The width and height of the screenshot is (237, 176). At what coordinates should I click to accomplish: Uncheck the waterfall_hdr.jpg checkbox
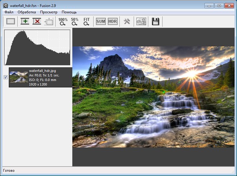click(x=6, y=77)
